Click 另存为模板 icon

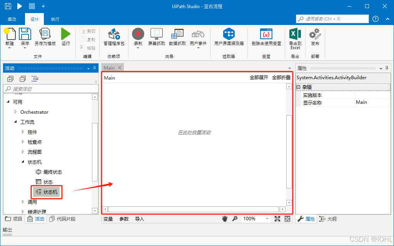(x=45, y=34)
